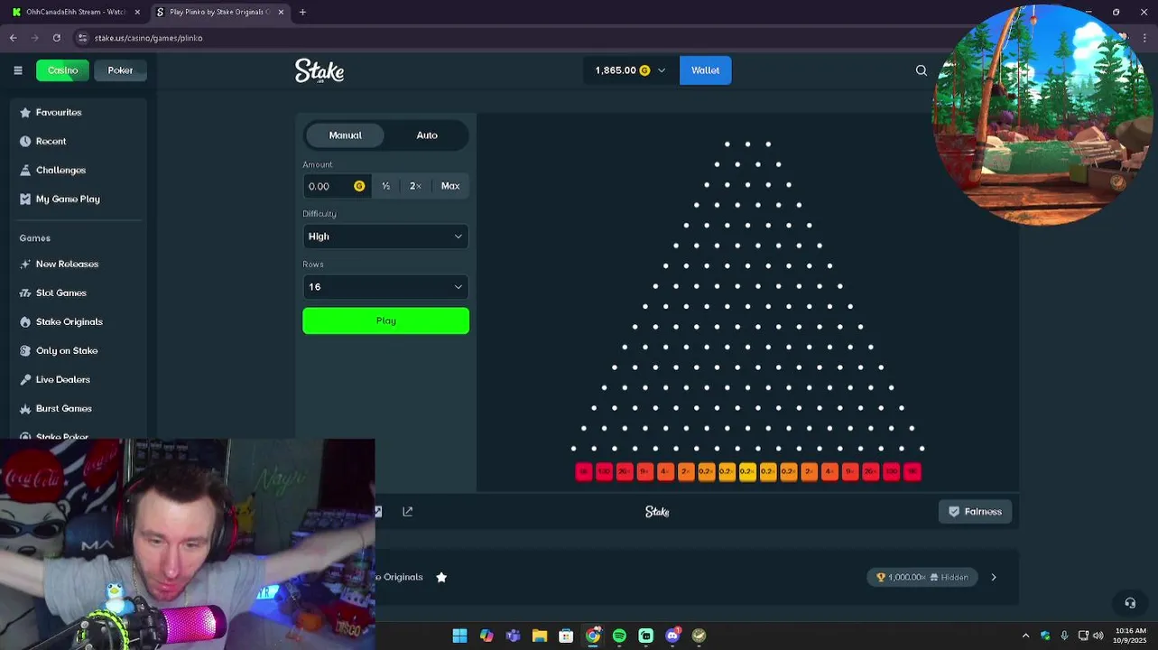
Task: Click the Favourites star icon in sidebar
Action: pyautogui.click(x=25, y=113)
